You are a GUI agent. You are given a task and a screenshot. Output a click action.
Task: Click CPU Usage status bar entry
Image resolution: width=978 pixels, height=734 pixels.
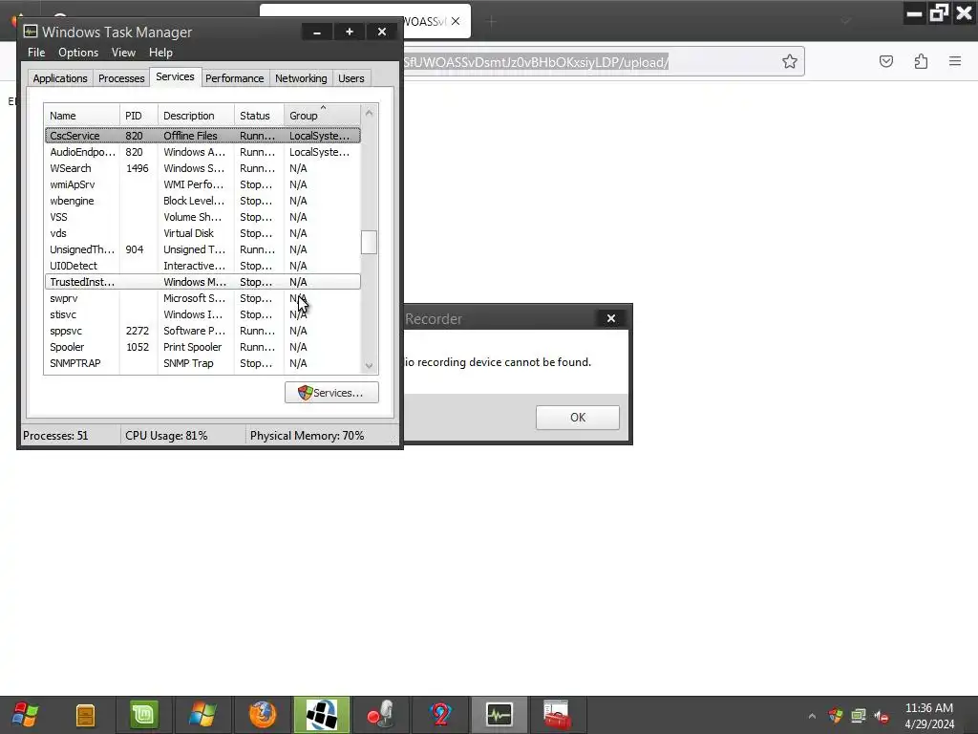(x=166, y=435)
